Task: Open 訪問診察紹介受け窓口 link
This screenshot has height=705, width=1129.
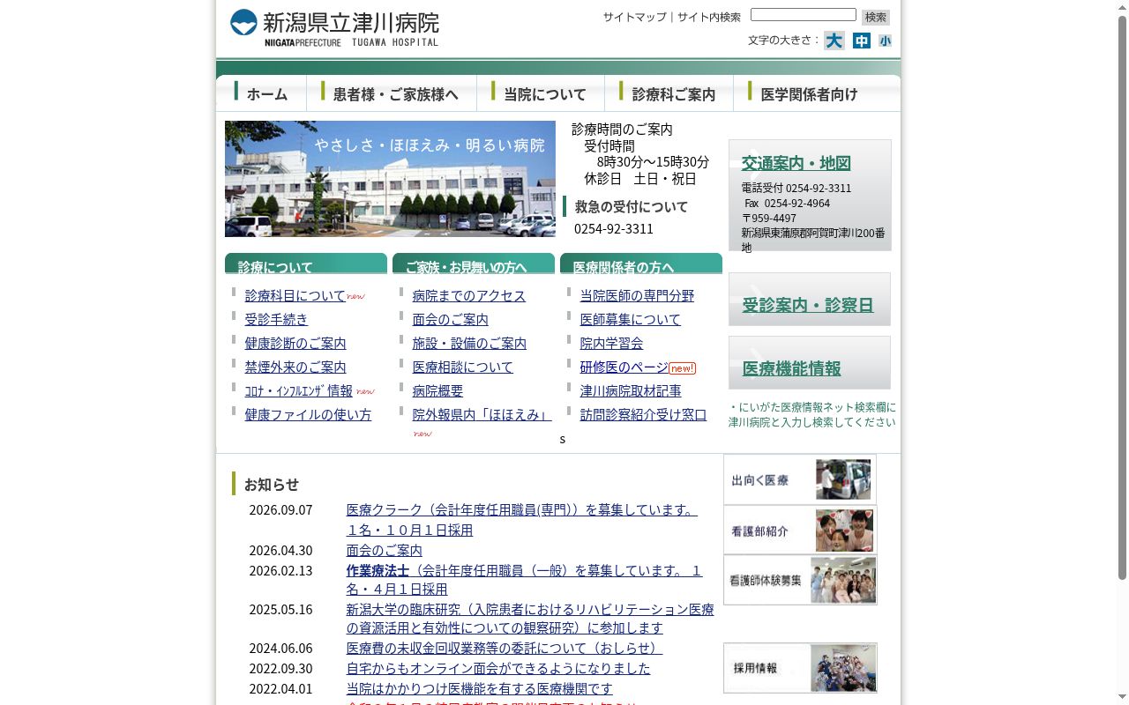Action: (x=643, y=414)
